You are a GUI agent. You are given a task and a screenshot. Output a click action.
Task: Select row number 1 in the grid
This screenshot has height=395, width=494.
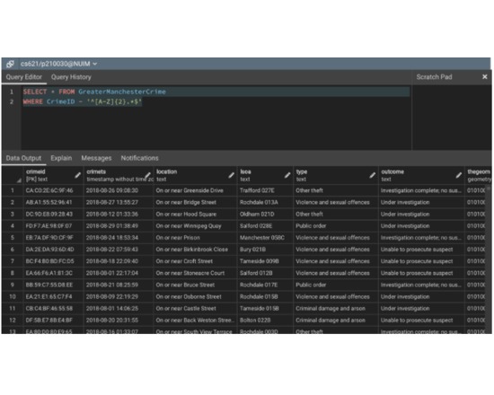click(x=13, y=190)
